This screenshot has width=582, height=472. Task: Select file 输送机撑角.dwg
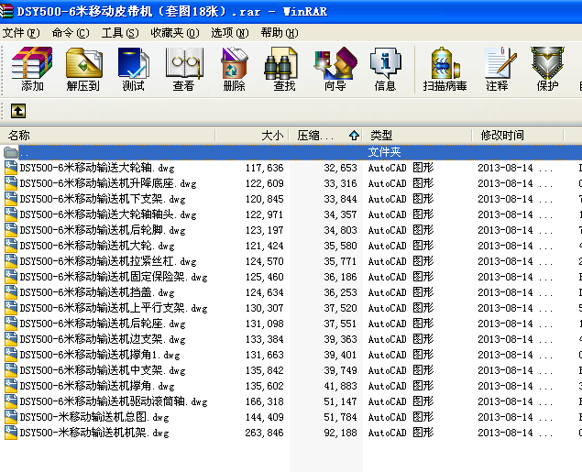[x=97, y=386]
